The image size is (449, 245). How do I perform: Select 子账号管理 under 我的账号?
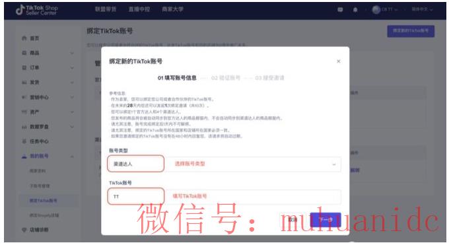(x=40, y=186)
